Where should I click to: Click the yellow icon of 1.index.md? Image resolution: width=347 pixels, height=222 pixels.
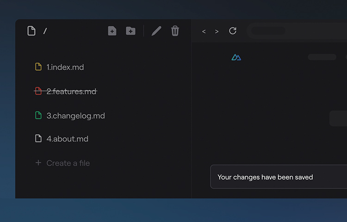38,67
